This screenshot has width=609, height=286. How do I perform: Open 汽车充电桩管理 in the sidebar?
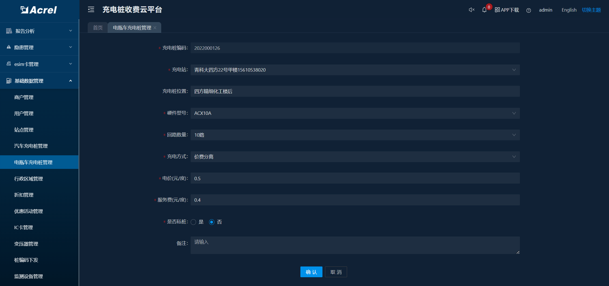coord(31,146)
